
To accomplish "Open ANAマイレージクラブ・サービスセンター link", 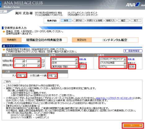I will (115, 98).
